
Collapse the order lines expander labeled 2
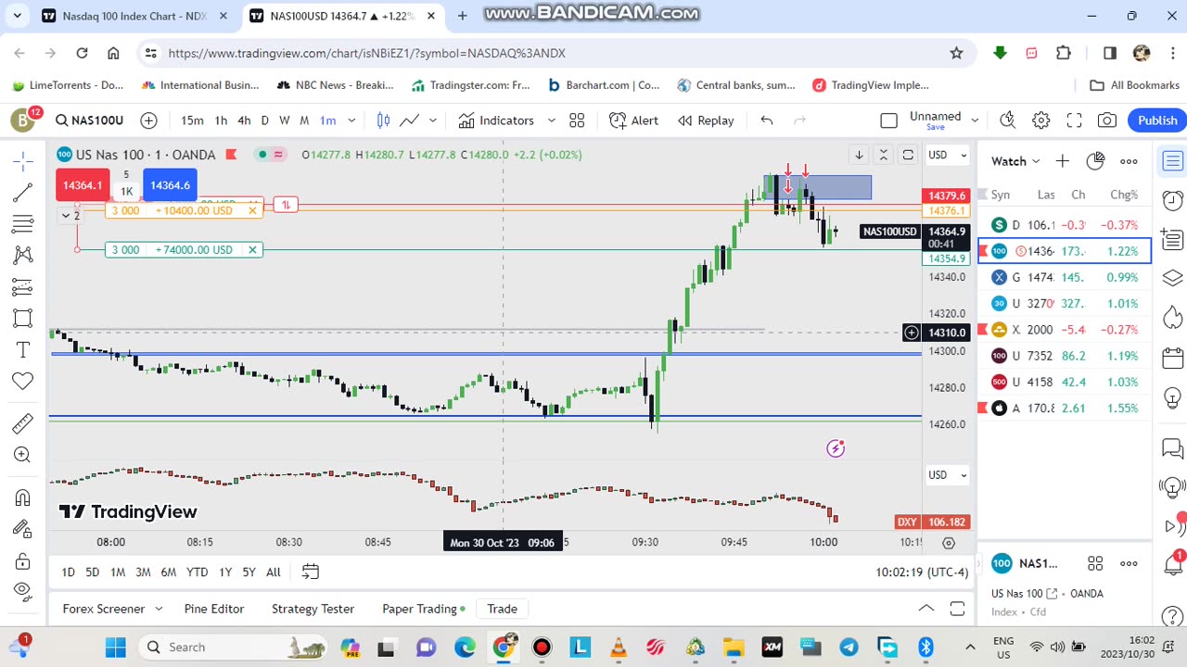point(70,215)
